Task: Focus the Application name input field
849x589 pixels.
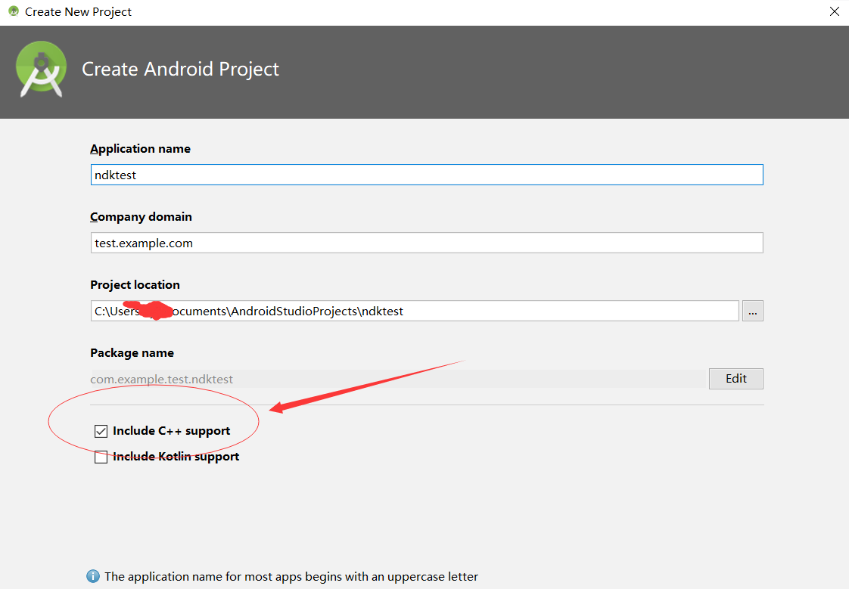Action: [427, 175]
